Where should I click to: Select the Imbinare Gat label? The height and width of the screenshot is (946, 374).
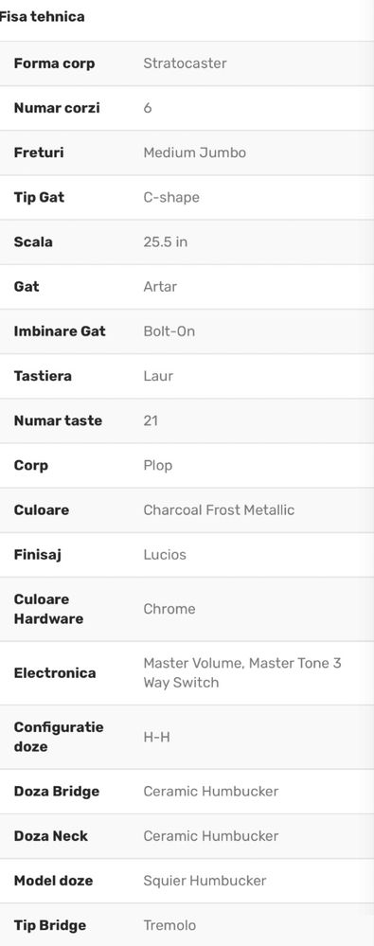(60, 331)
